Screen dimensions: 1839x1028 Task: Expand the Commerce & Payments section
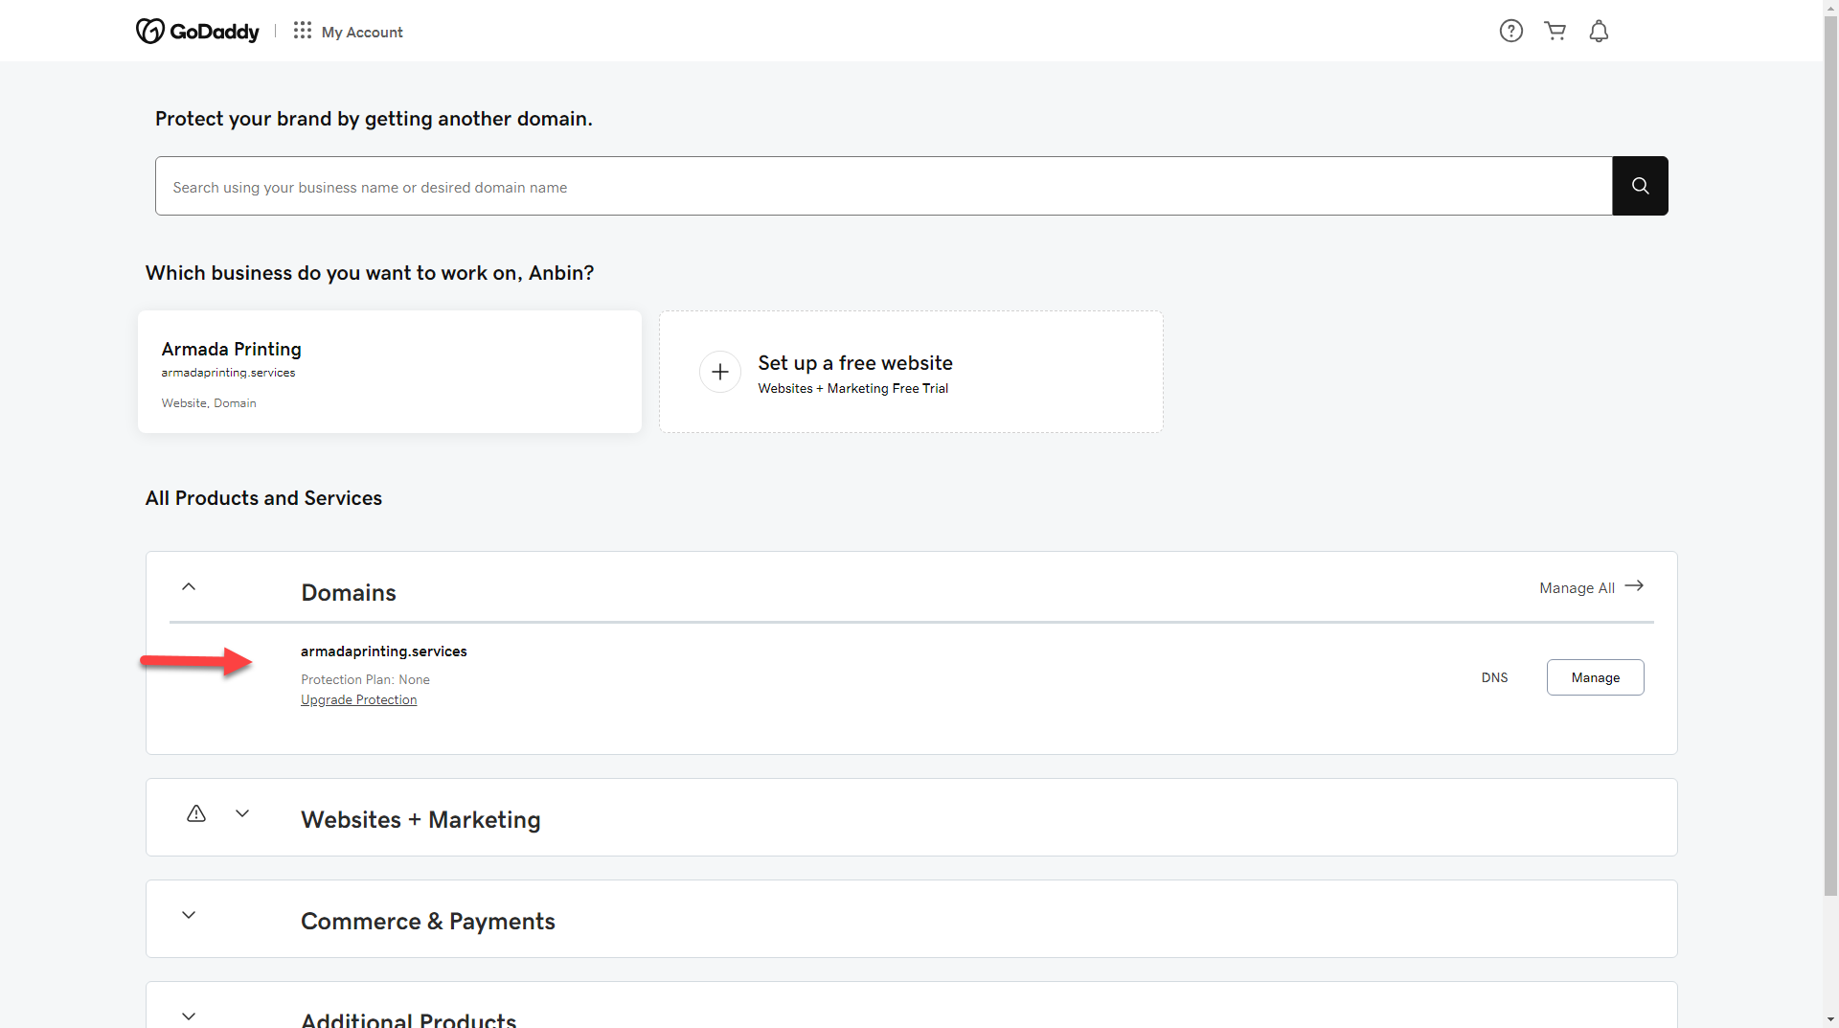[189, 915]
